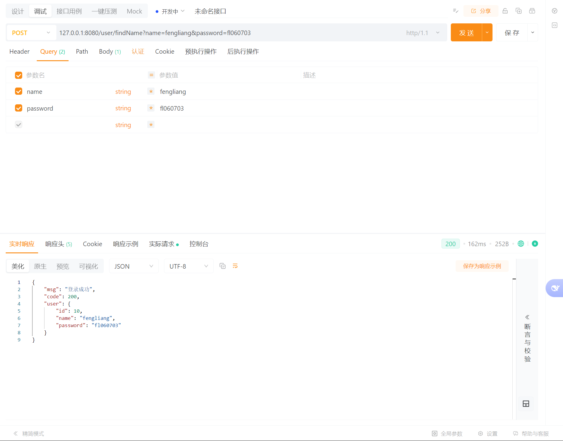Screen dimensions: 563x441
Task: Open help and support chat icon
Action: (516, 434)
